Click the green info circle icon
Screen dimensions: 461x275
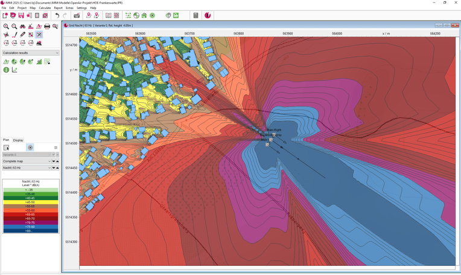click(x=6, y=70)
